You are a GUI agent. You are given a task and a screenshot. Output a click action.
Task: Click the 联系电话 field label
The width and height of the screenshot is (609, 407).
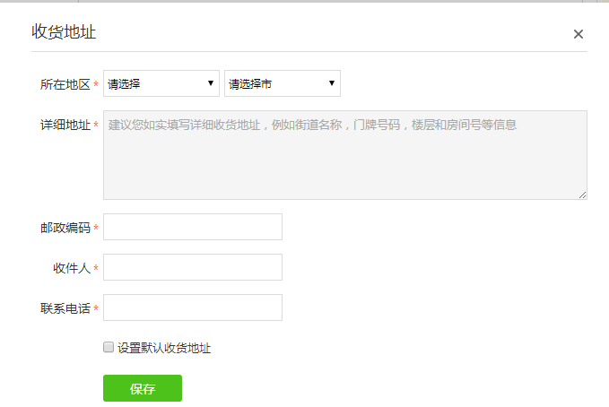[x=65, y=308]
